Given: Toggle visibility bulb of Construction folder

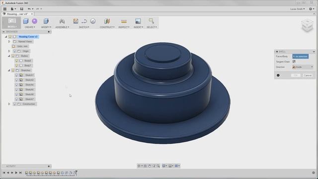Looking at the screenshot, I should click(x=14, y=104).
